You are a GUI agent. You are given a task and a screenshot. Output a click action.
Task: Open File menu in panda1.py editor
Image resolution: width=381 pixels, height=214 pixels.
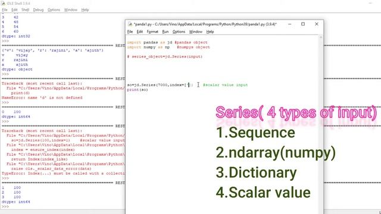[x=130, y=32]
